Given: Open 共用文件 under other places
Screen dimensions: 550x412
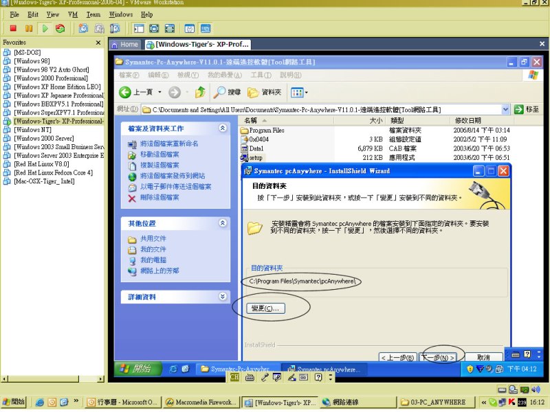Looking at the screenshot, I should pos(153,238).
